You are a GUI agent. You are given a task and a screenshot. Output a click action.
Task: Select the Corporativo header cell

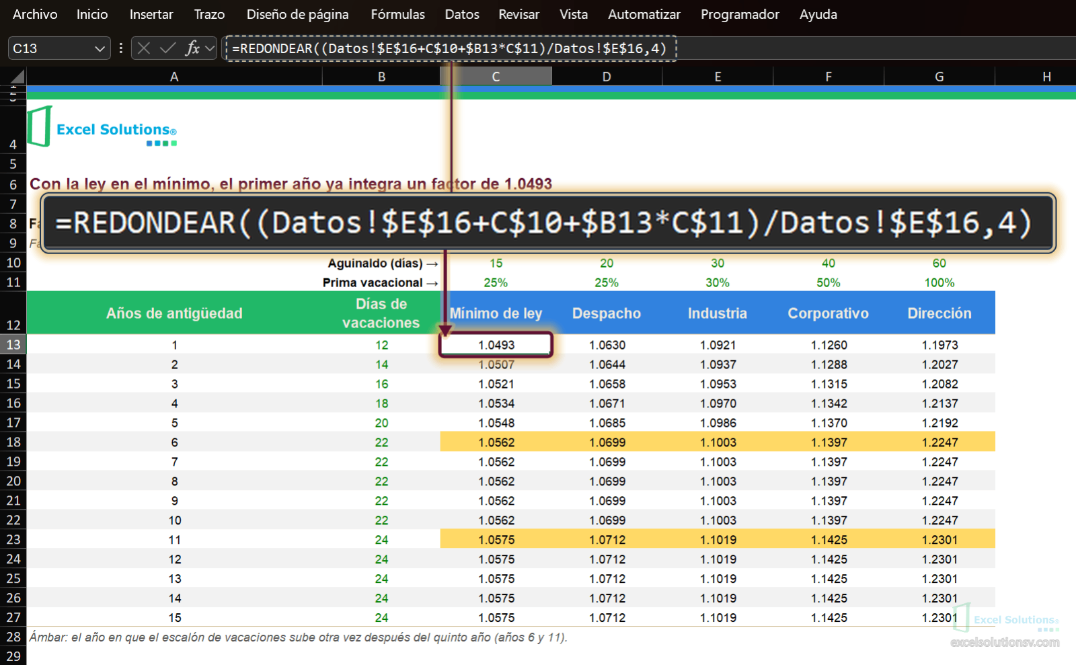coord(829,313)
